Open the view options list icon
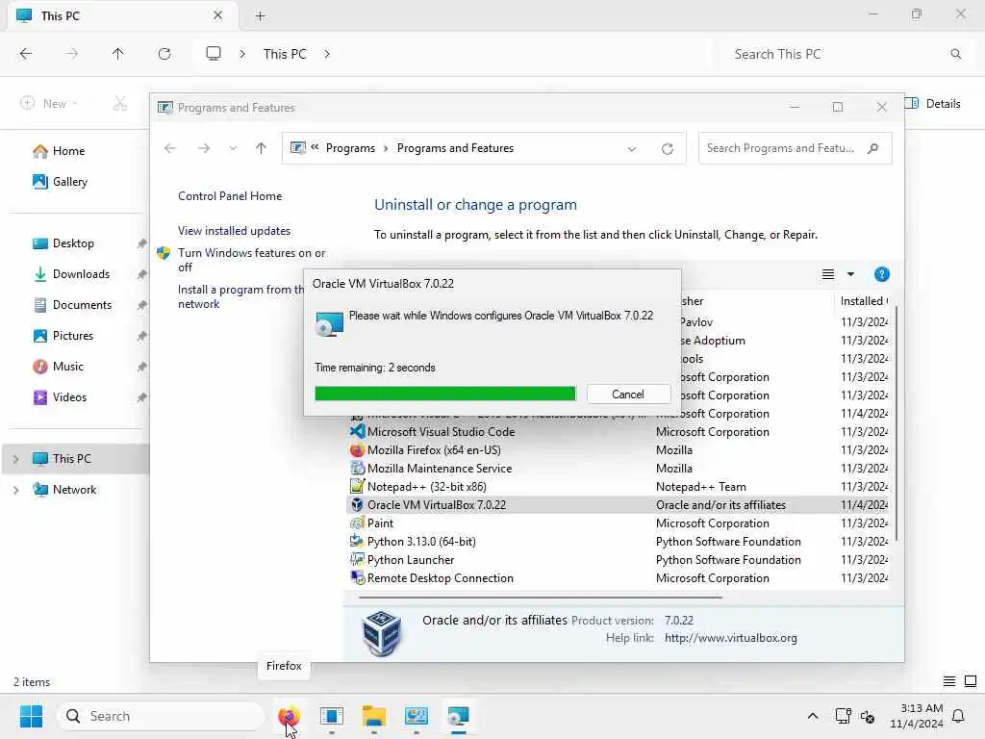 (x=828, y=274)
